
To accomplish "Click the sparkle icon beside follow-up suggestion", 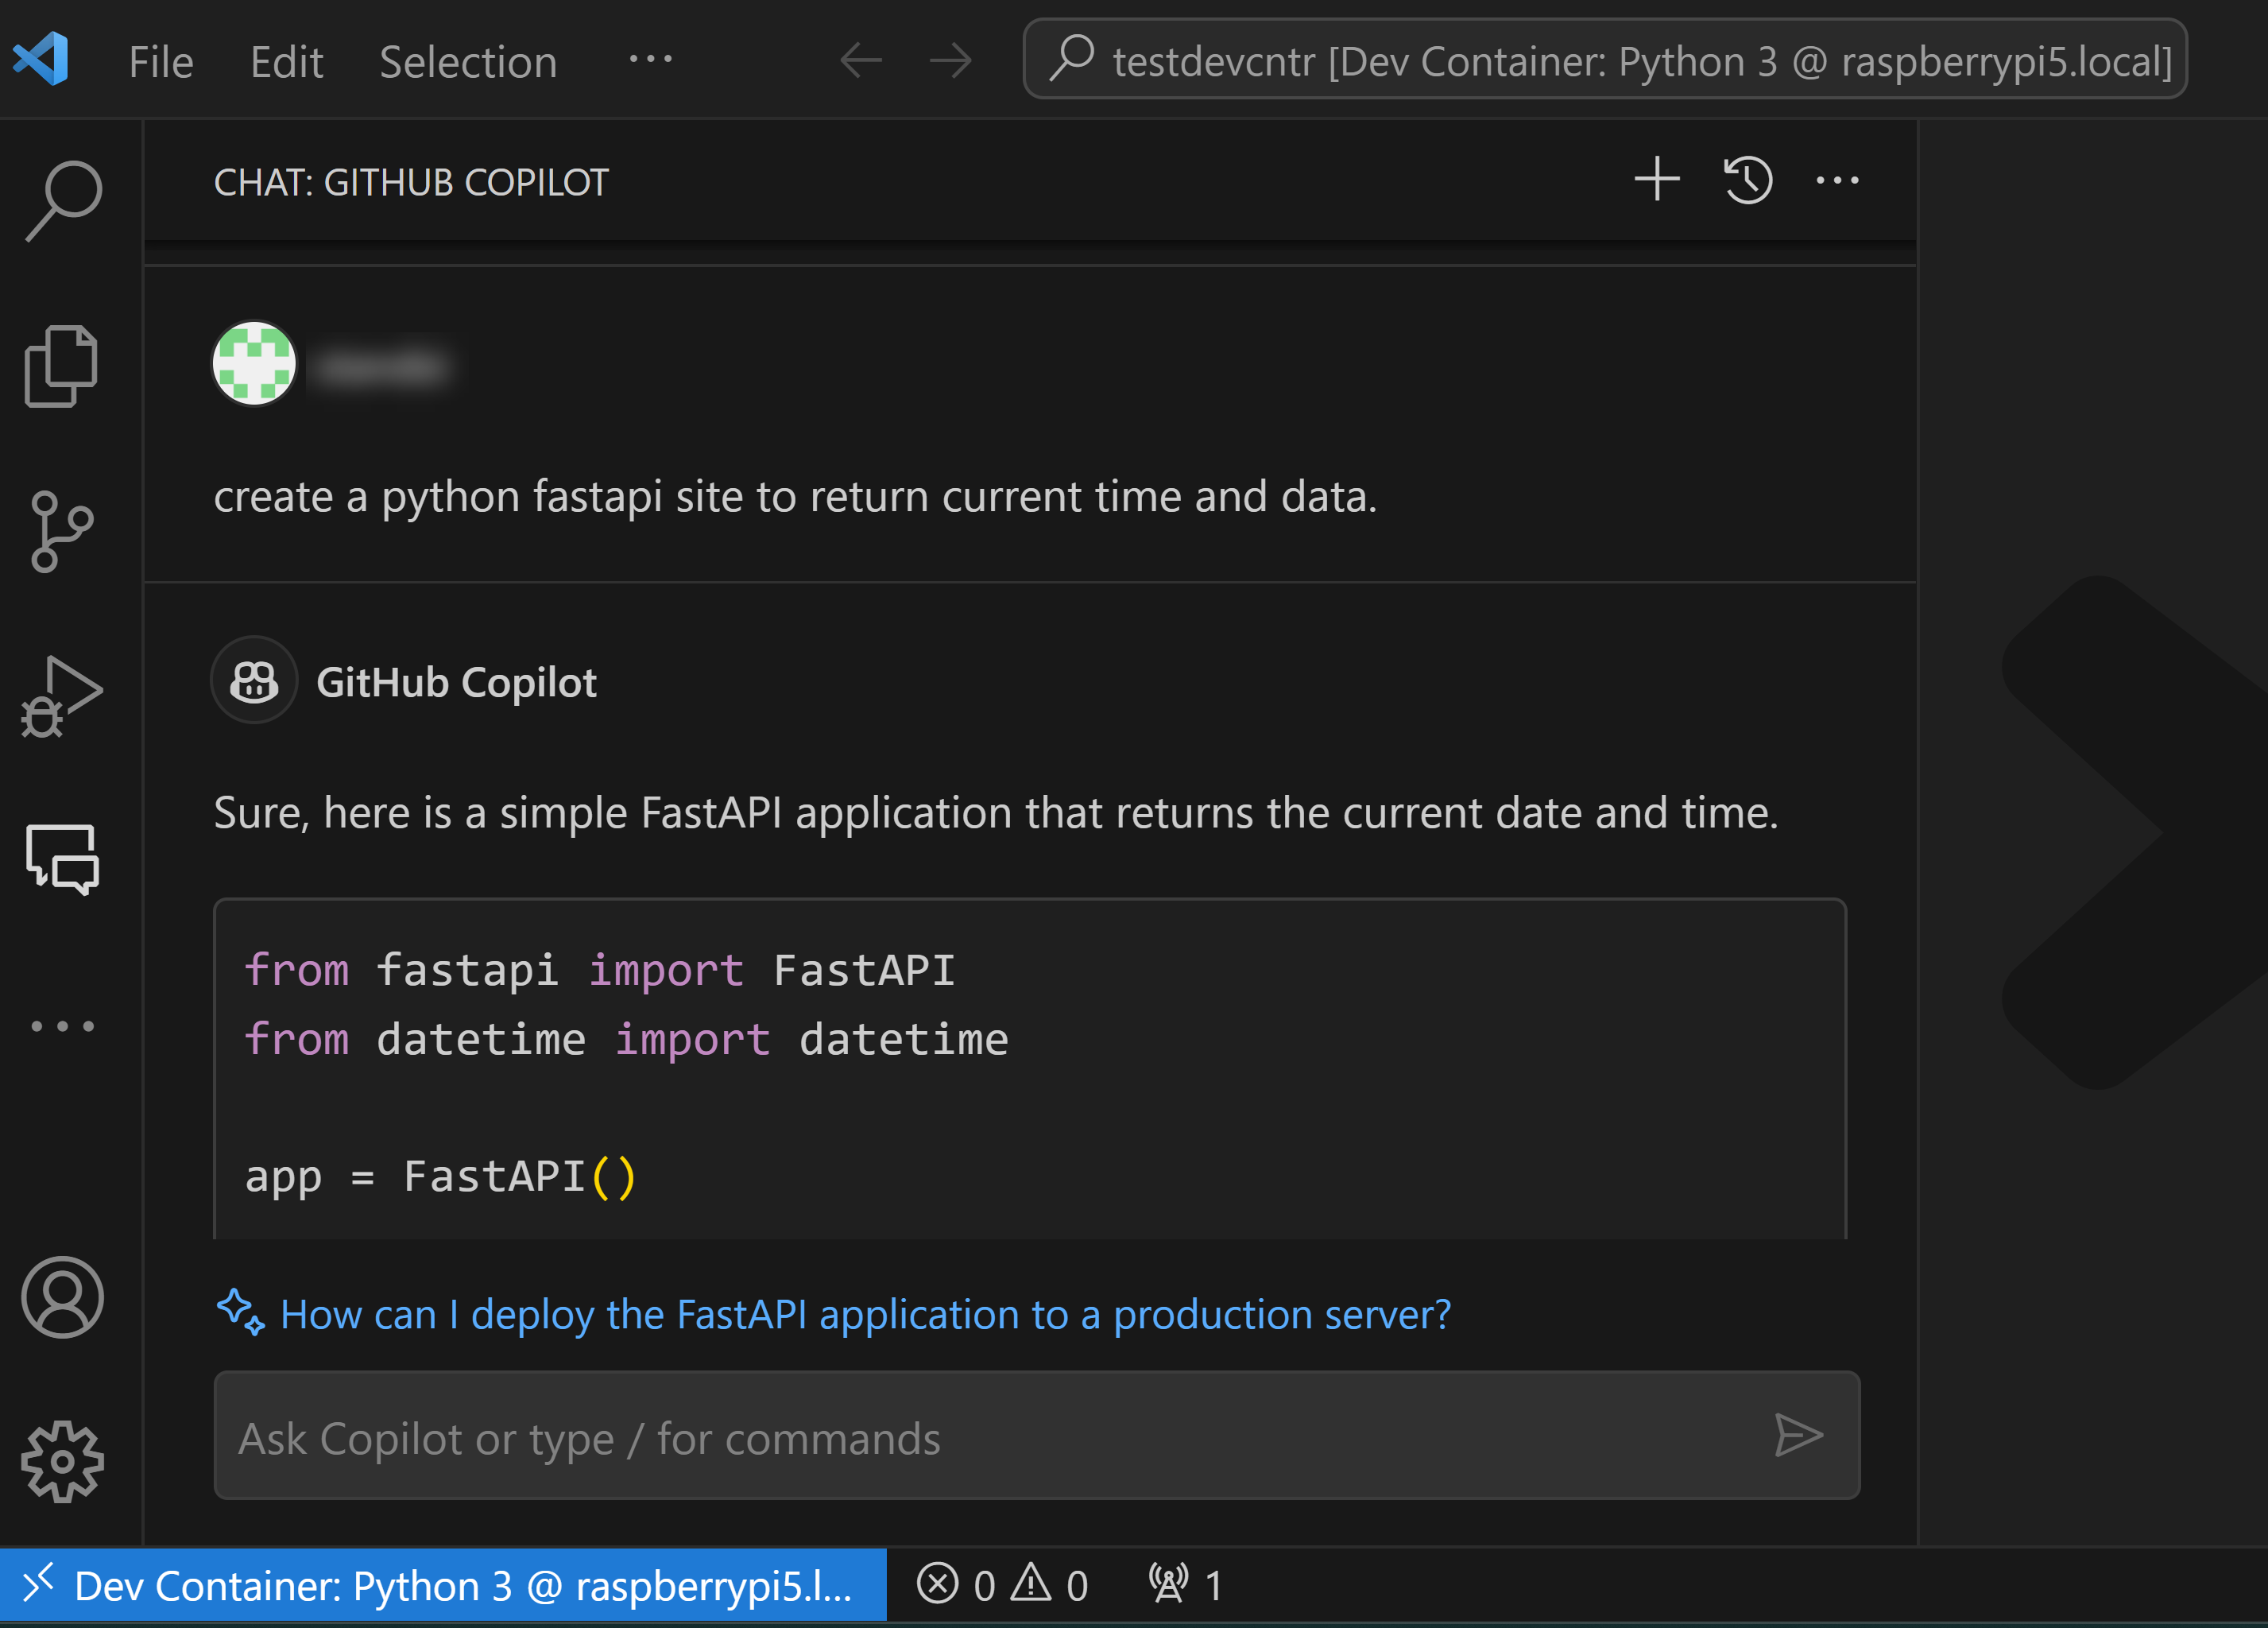I will pyautogui.click(x=241, y=1312).
